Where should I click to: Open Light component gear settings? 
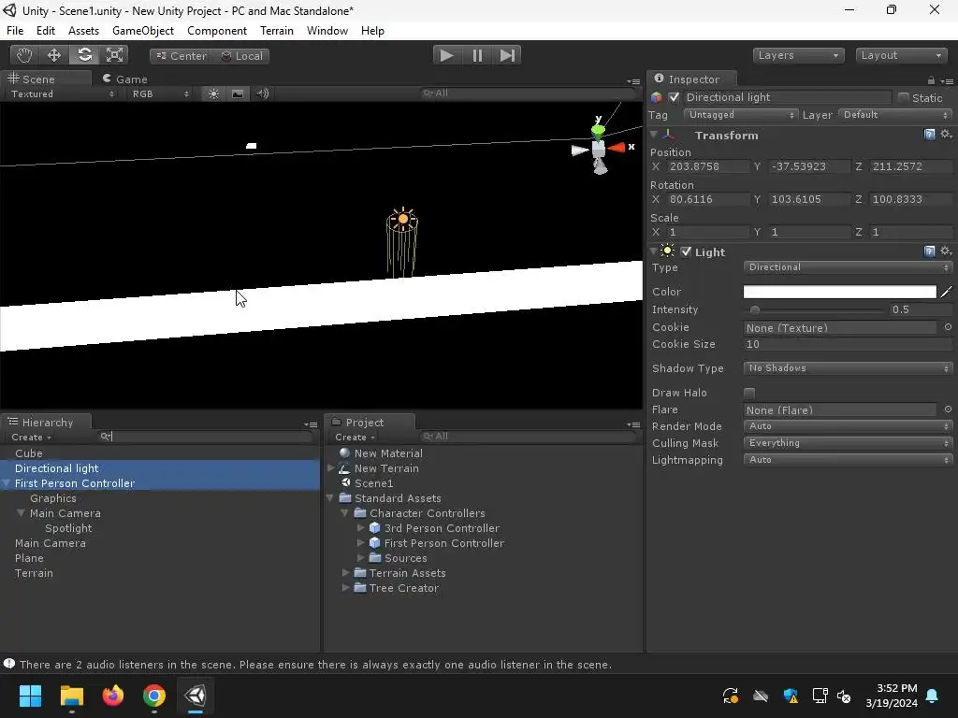946,251
